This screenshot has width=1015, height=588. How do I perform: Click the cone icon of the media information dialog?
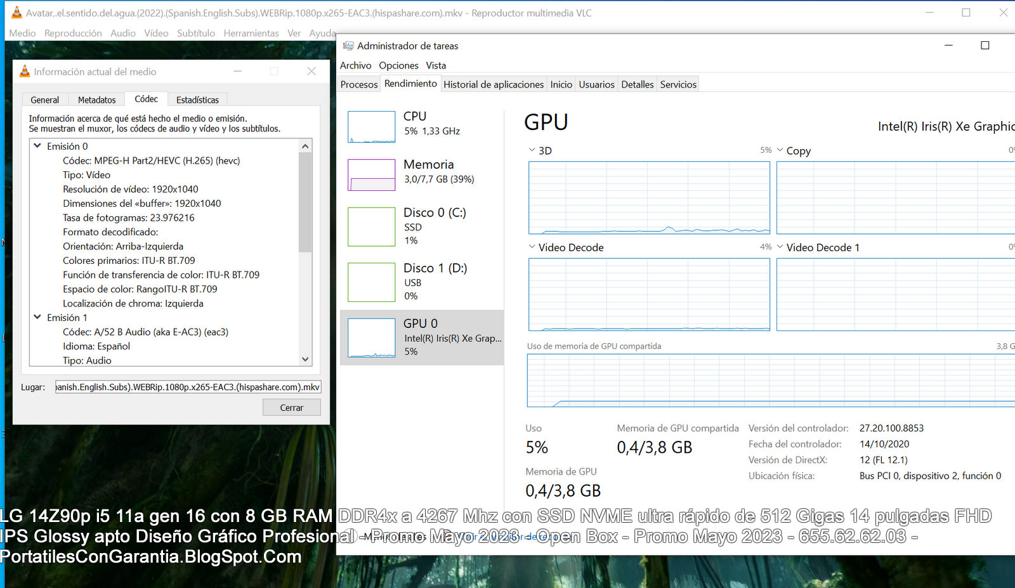point(25,72)
